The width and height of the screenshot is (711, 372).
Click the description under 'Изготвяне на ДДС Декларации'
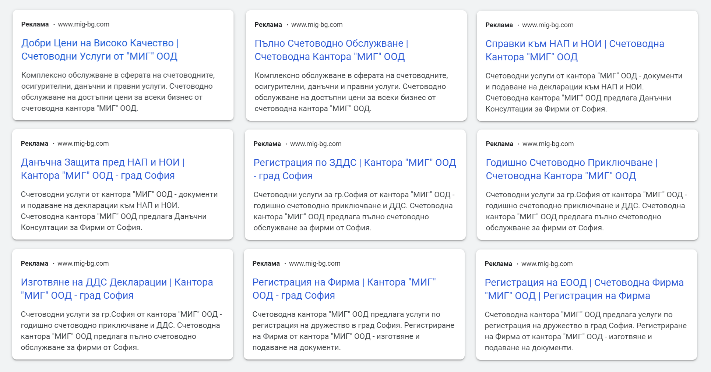tap(121, 331)
